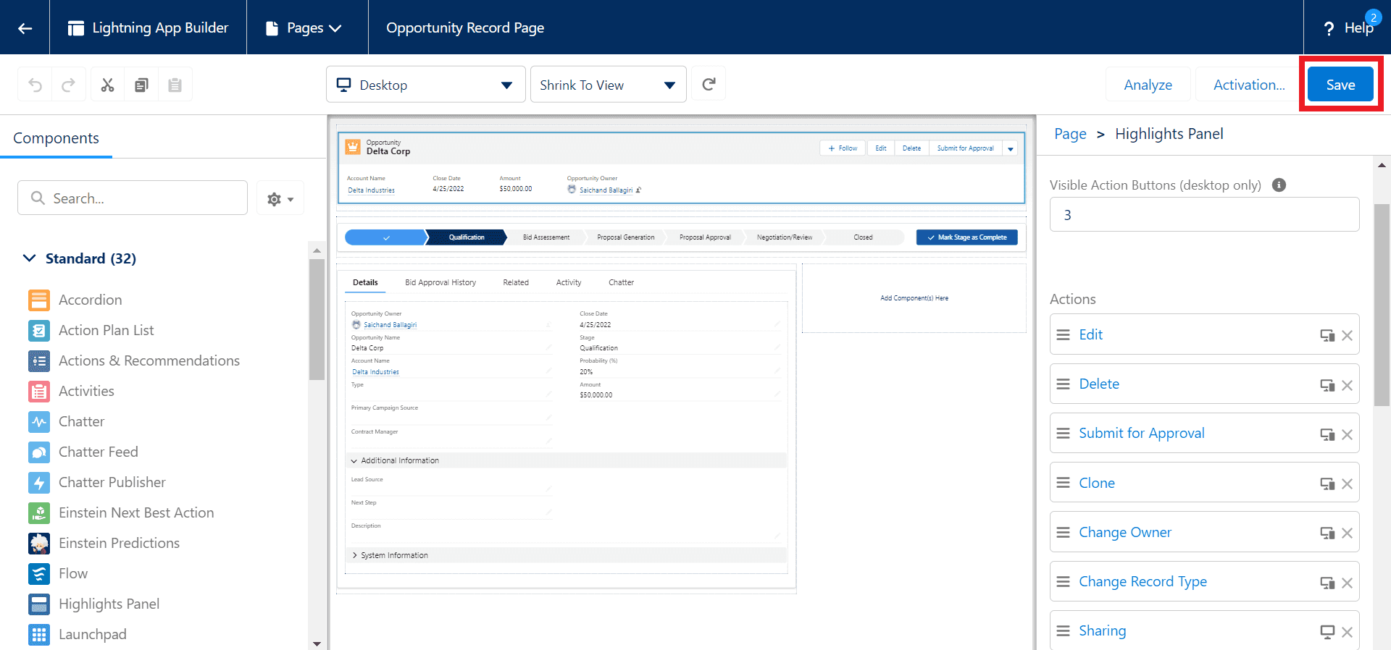Click the Mark Stage as Complete button
This screenshot has width=1391, height=650.
(966, 237)
